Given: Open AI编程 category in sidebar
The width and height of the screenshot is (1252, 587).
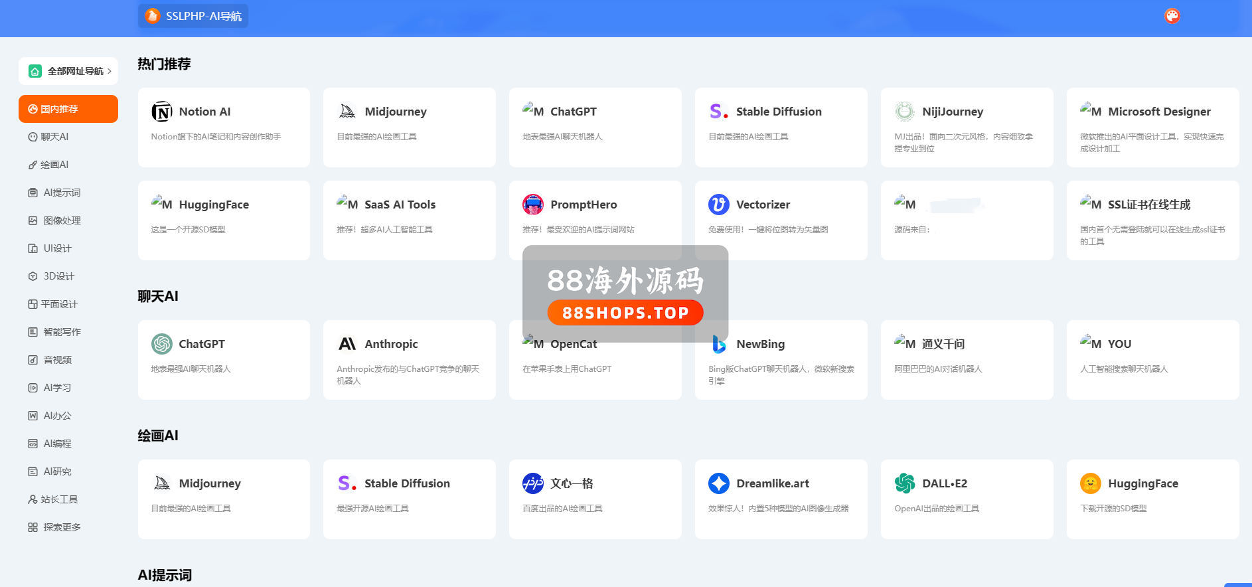Looking at the screenshot, I should [57, 444].
